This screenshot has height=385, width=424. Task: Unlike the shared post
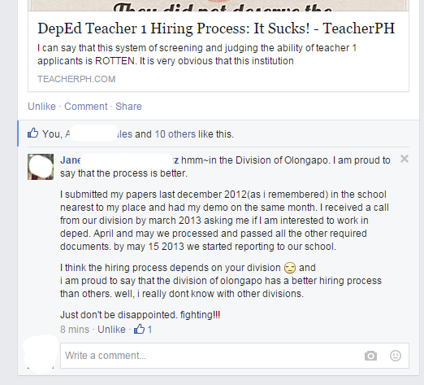click(x=41, y=107)
